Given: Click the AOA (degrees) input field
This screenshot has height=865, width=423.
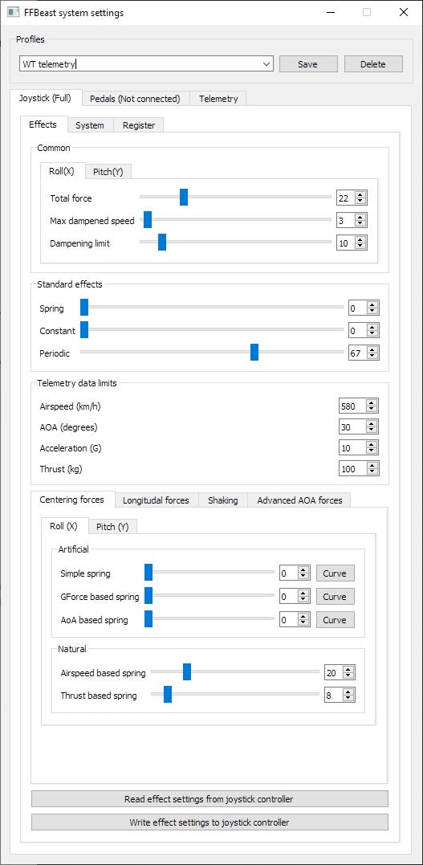Looking at the screenshot, I should point(353,427).
